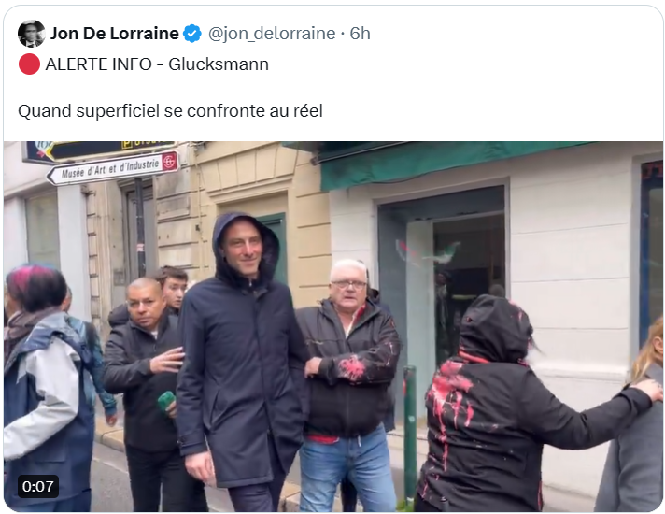Click the 0:07 video duration badge

coord(38,486)
